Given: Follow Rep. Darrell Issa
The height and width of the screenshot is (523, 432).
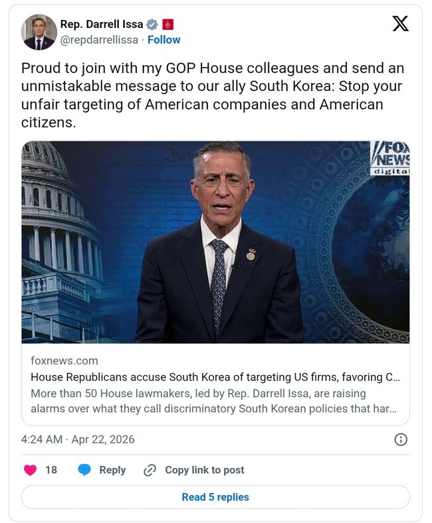Looking at the screenshot, I should [x=164, y=40].
